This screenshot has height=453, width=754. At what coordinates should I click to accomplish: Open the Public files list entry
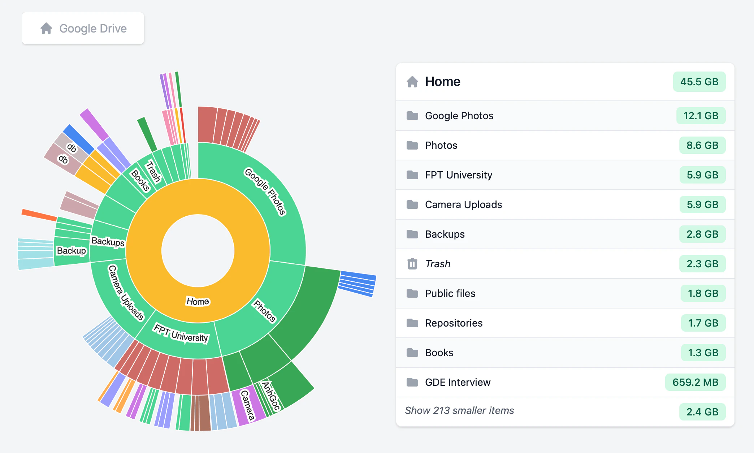pyautogui.click(x=450, y=293)
